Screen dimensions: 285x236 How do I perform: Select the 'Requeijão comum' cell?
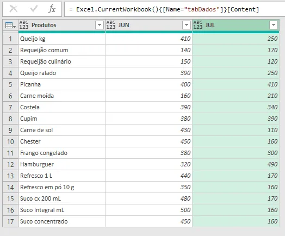click(62, 50)
